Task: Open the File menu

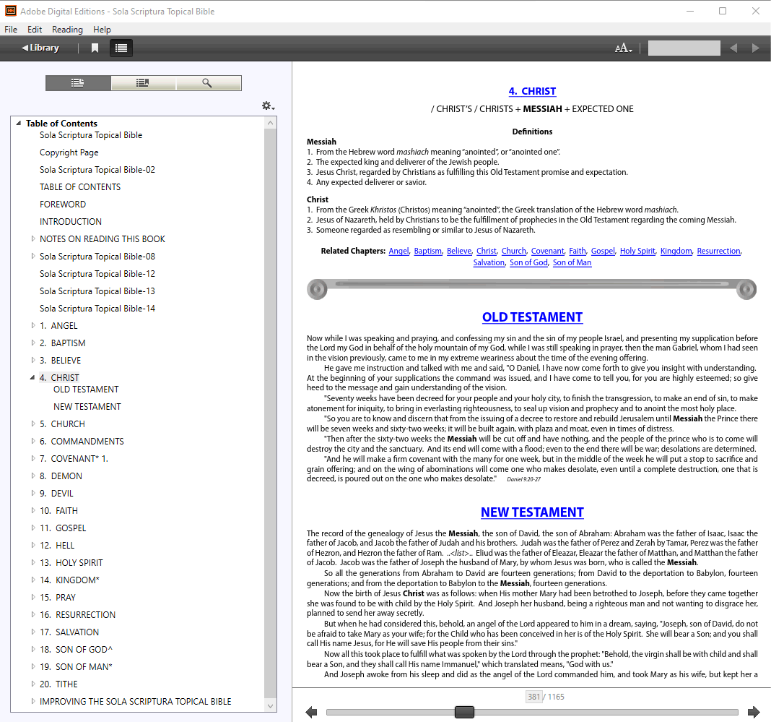Action: point(11,30)
